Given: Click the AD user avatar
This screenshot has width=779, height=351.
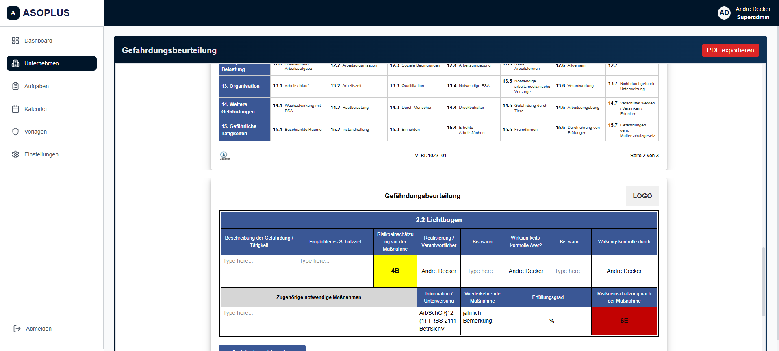Looking at the screenshot, I should pos(724,13).
